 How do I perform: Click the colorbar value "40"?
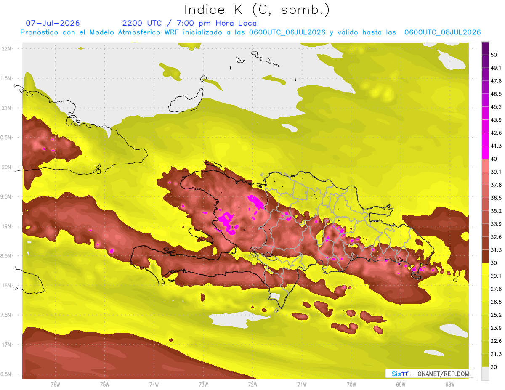coord(494,159)
